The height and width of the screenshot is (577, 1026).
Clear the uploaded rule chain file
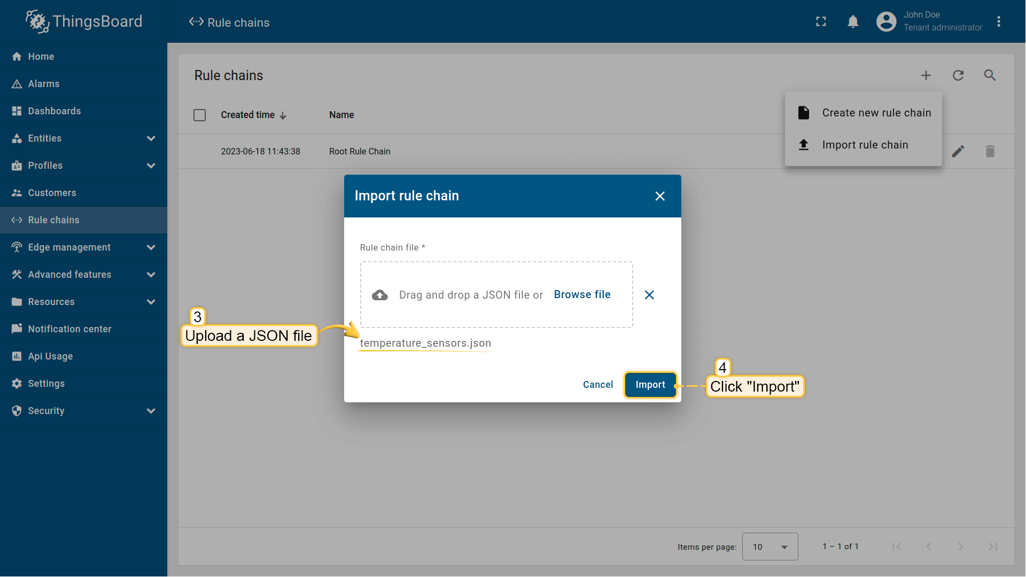coord(649,295)
